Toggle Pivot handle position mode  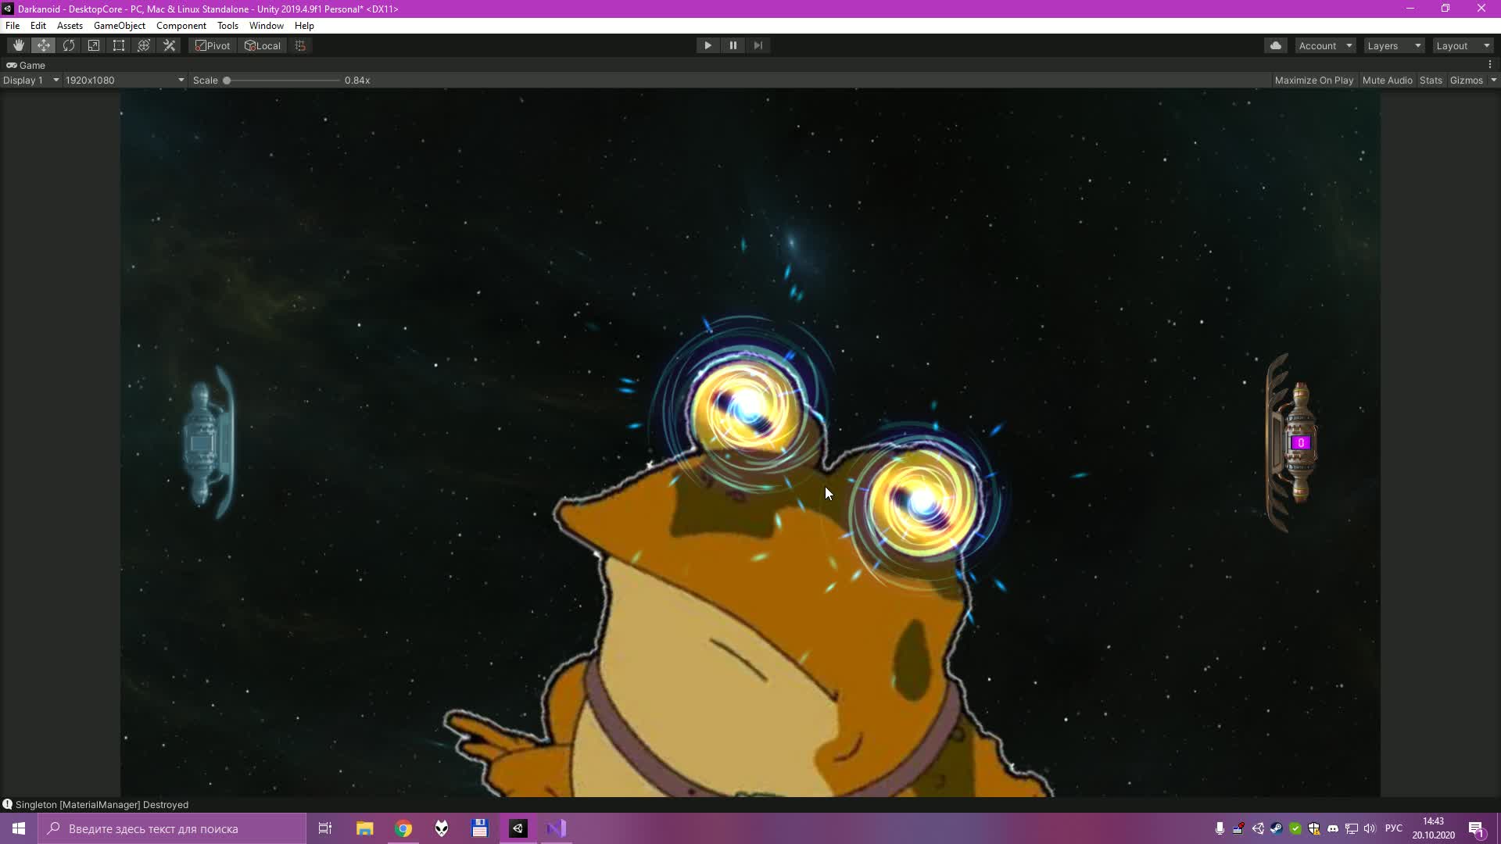pyautogui.click(x=211, y=45)
